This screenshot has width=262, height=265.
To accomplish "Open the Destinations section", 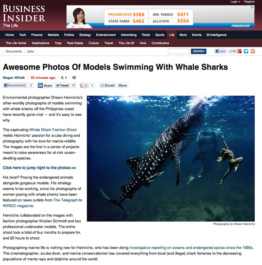I will [x=41, y=43].
